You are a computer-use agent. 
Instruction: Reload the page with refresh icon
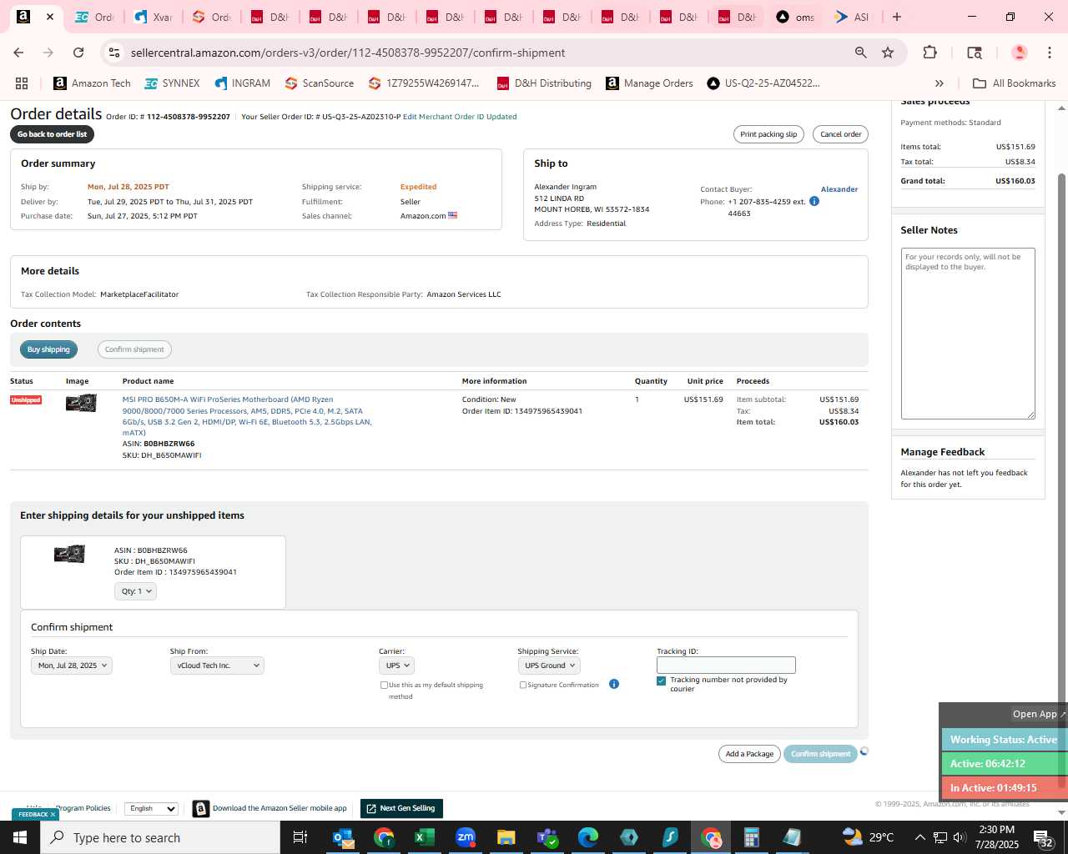tap(78, 53)
